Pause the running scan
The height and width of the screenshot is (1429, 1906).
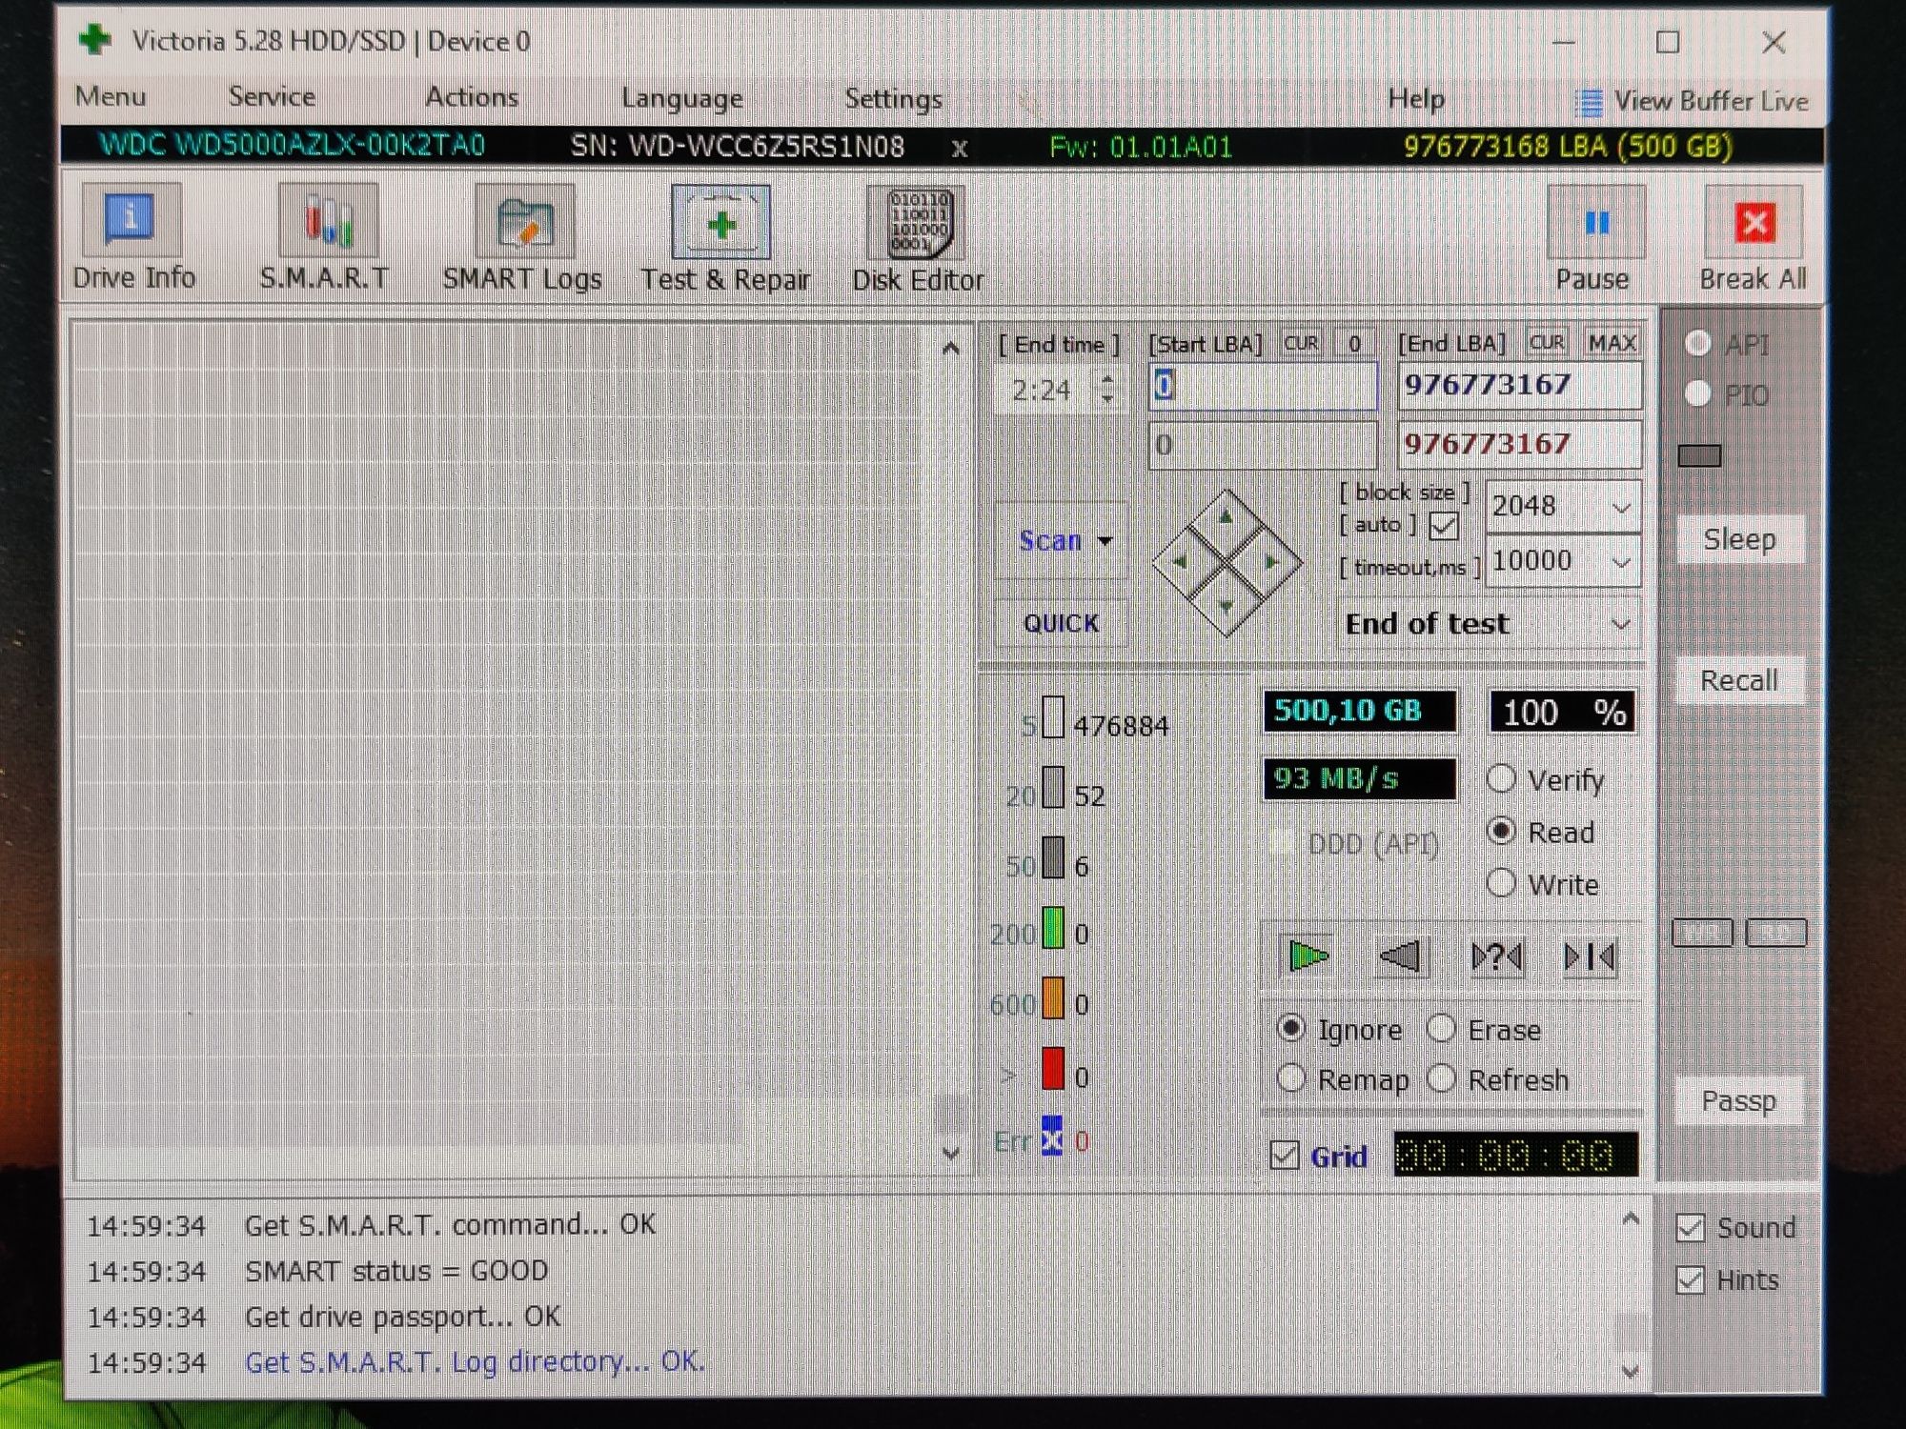pyautogui.click(x=1596, y=221)
